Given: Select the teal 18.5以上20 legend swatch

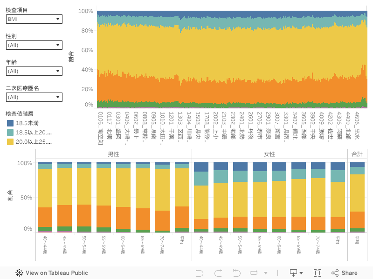Looking at the screenshot, I should click(x=10, y=133).
